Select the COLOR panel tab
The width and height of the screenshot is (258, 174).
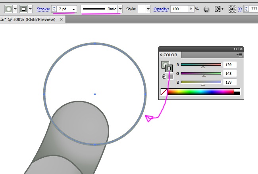coord(170,55)
